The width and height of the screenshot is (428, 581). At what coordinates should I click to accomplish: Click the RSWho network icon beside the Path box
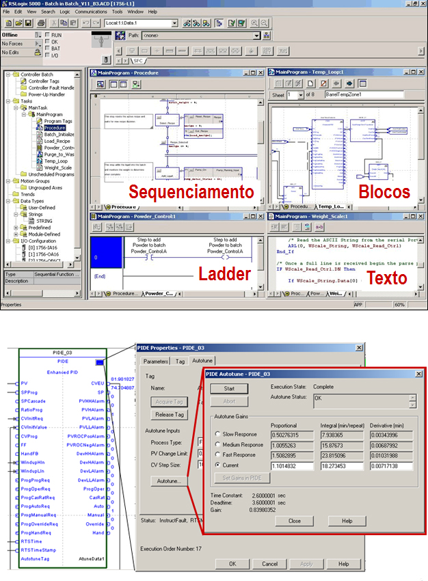tap(267, 36)
